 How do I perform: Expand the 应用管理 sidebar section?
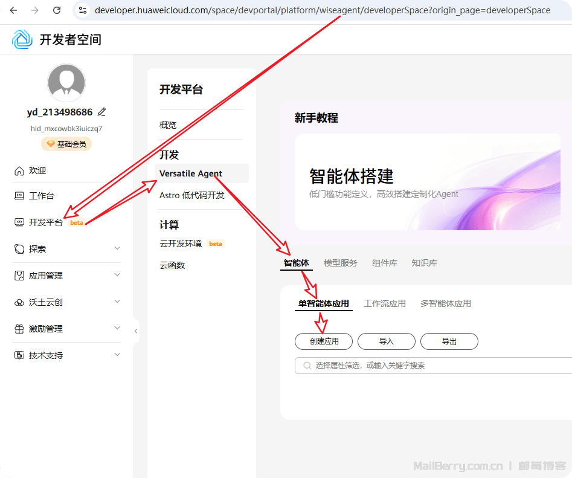point(117,275)
